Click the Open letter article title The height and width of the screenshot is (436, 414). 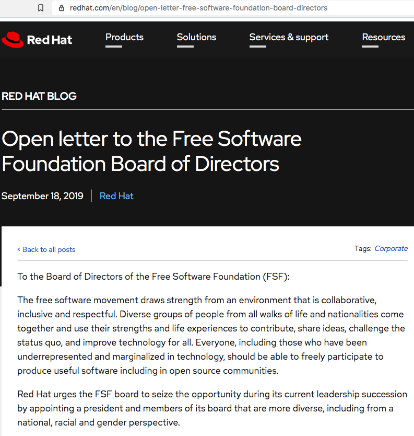(x=151, y=151)
